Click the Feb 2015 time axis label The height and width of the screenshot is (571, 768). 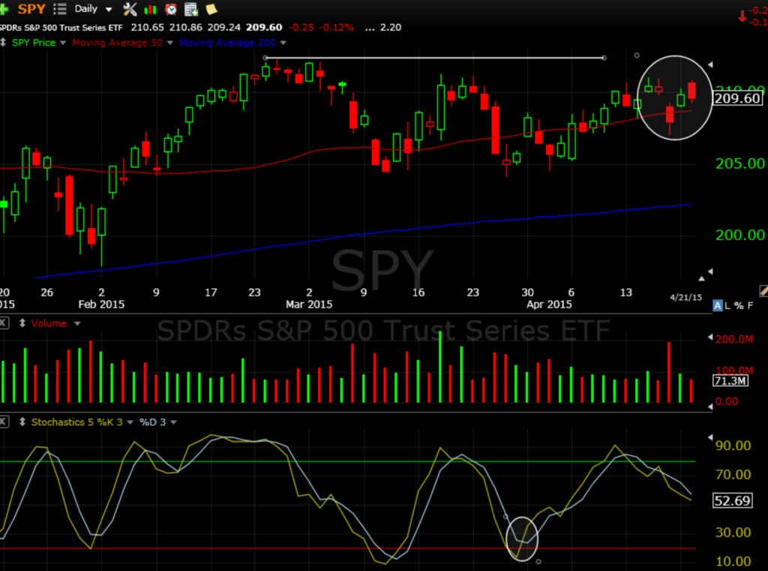pyautogui.click(x=101, y=305)
